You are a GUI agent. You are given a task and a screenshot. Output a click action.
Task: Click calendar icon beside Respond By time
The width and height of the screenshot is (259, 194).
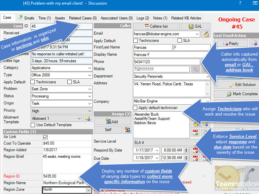coord(195,150)
